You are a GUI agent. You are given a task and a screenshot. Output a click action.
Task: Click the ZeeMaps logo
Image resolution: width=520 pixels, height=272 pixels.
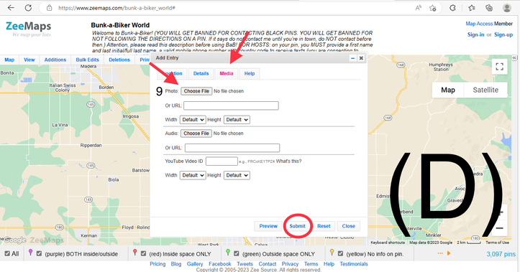[29, 29]
